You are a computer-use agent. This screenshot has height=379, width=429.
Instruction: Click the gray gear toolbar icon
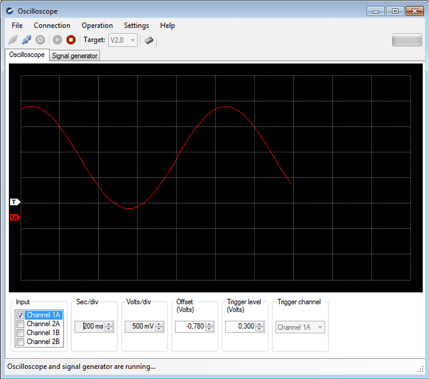(x=40, y=40)
